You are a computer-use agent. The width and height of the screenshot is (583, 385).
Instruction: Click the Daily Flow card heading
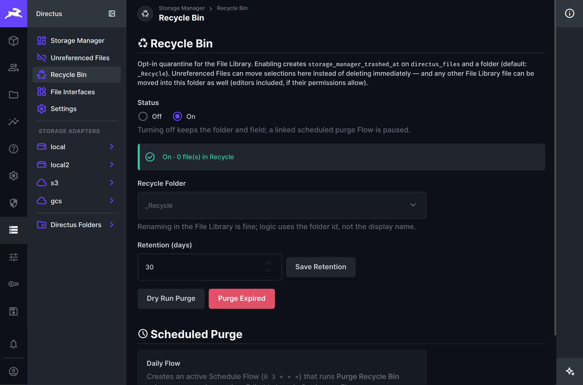163,363
